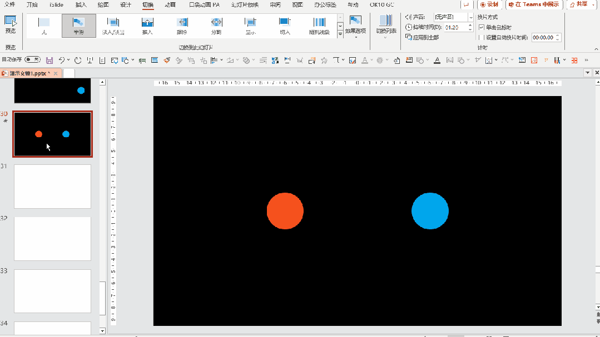Choose the 显示 reveal transition
Screen dimensions: 600x337
click(251, 26)
